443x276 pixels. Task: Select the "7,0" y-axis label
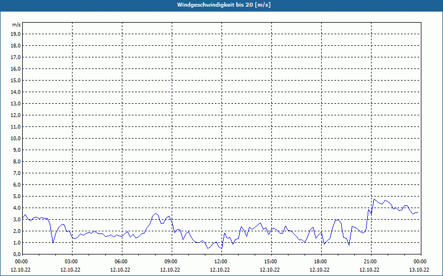tap(17, 173)
